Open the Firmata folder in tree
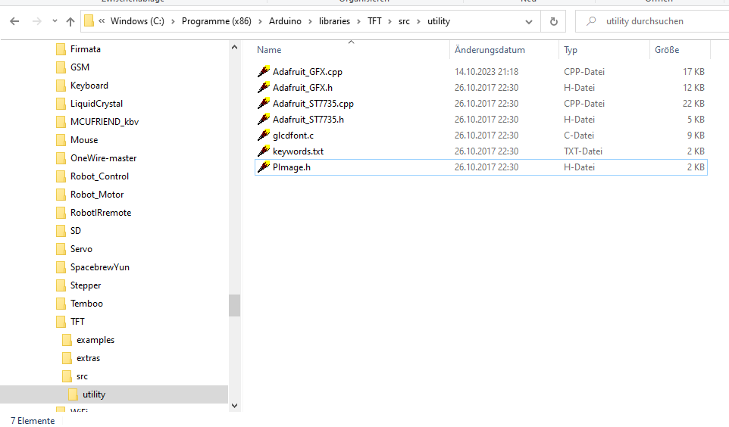Screen dimensions: 729x427 [85, 49]
